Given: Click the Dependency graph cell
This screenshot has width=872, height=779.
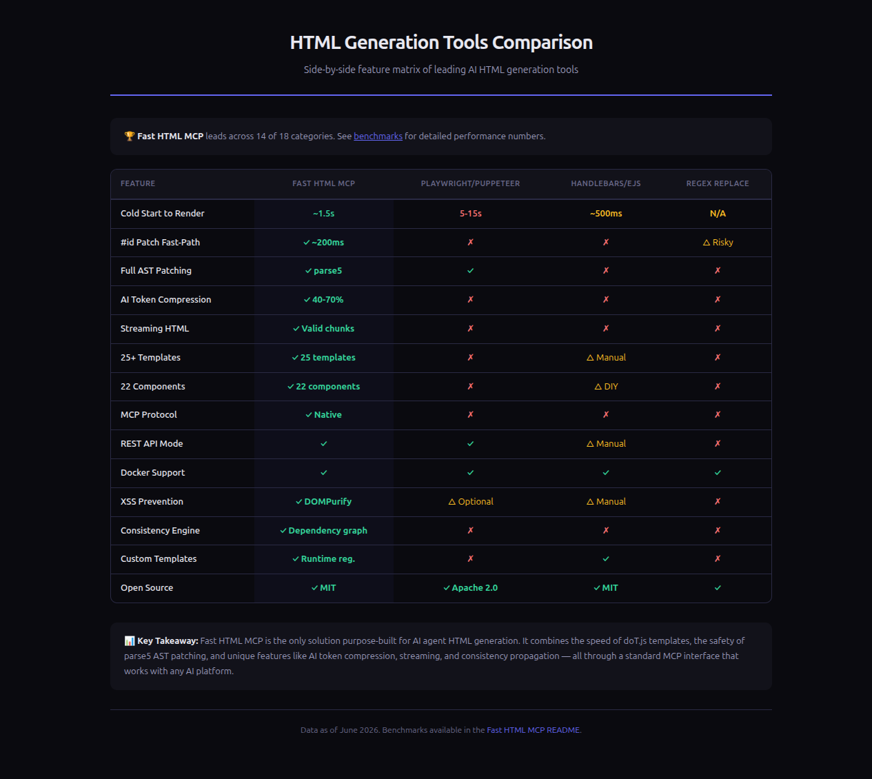Looking at the screenshot, I should pos(323,531).
